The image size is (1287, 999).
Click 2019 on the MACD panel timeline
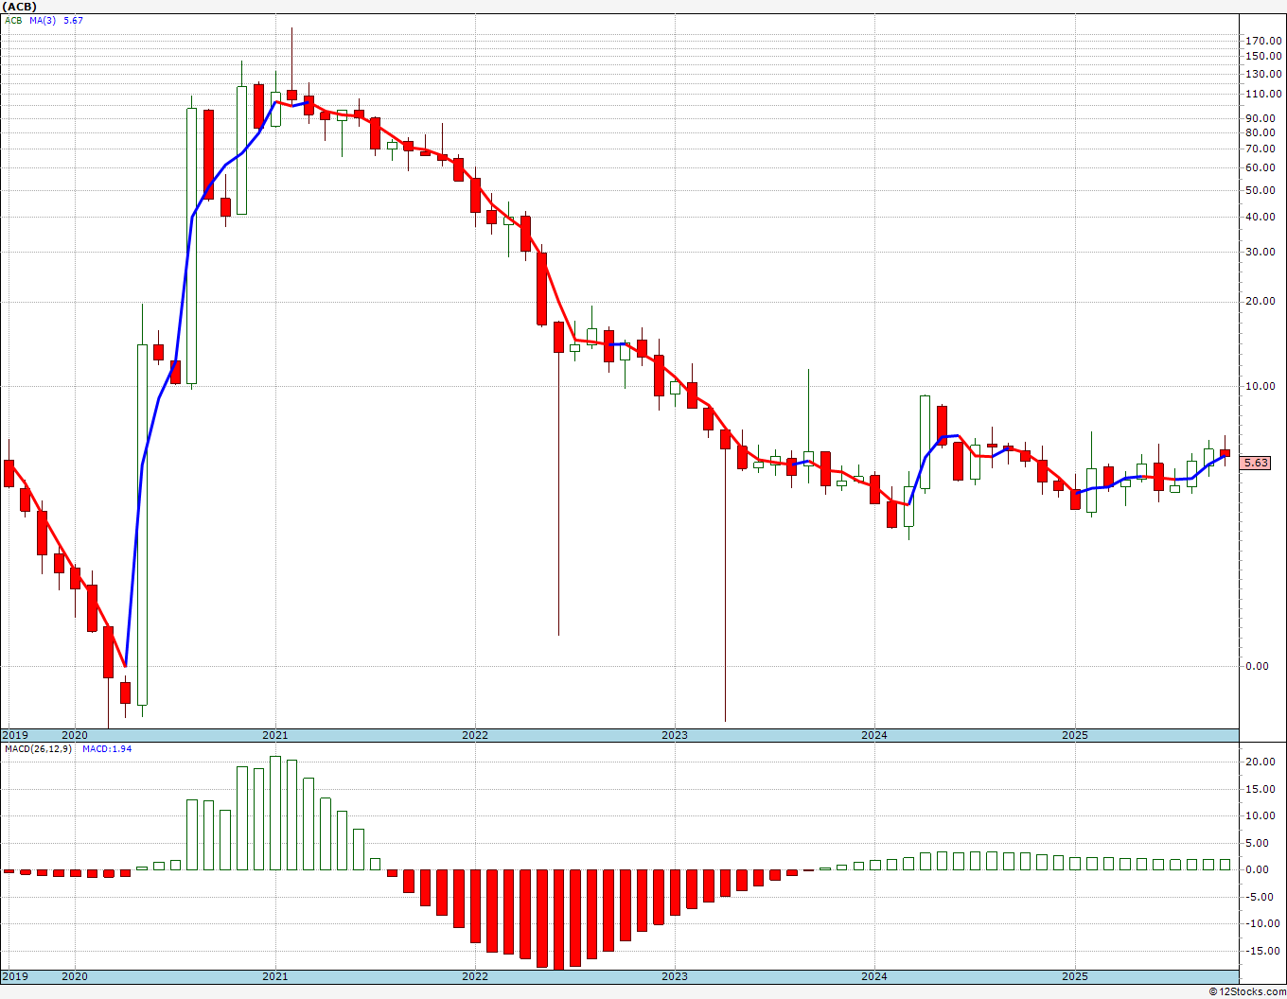pyautogui.click(x=14, y=976)
